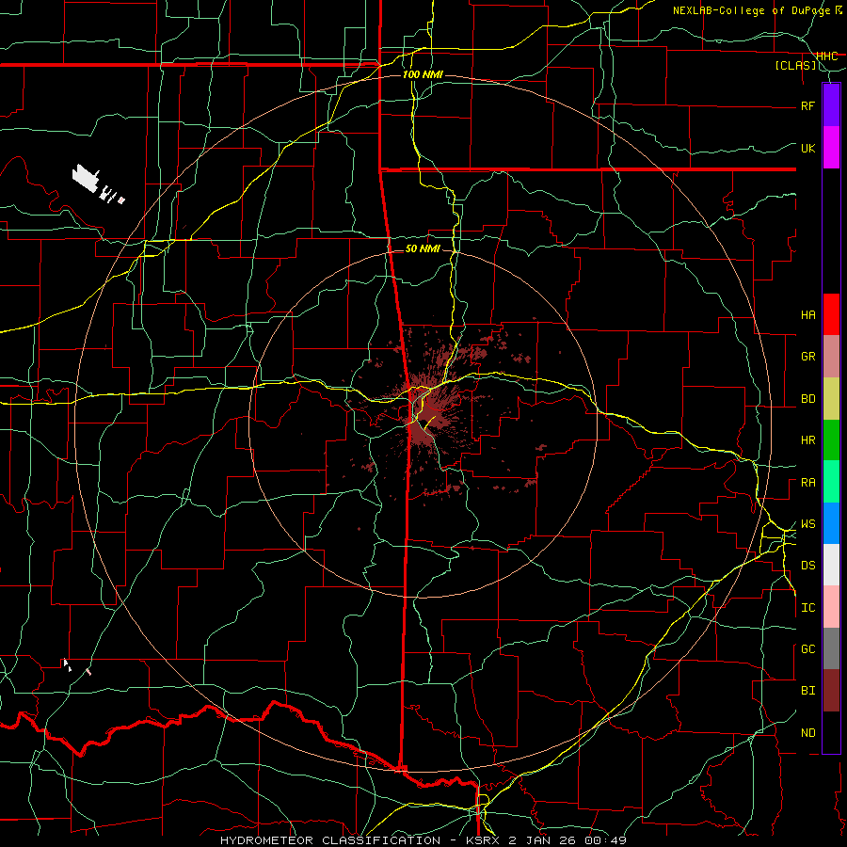This screenshot has width=847, height=847.
Task: Click the blue WS legend color block
Action: (831, 523)
